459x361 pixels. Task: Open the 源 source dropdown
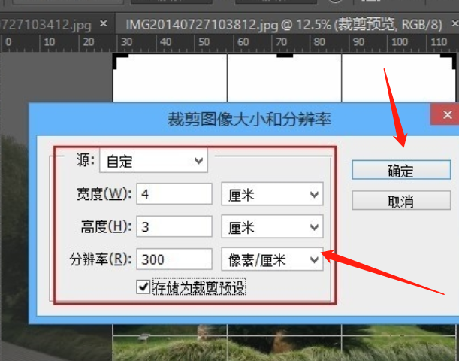coord(154,161)
